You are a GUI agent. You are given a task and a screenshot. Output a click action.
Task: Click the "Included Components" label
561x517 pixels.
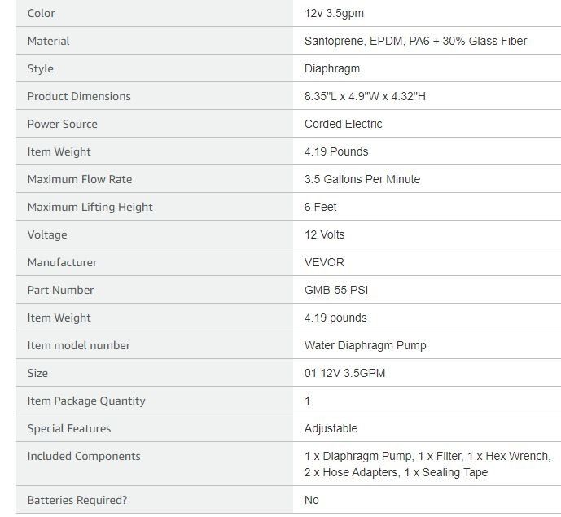84,456
